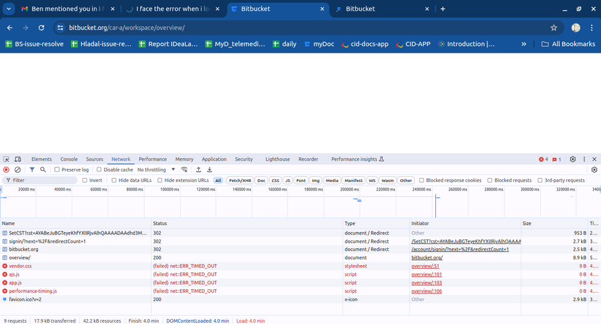Open the BS-issue-resolve bookmark

pyautogui.click(x=34, y=44)
